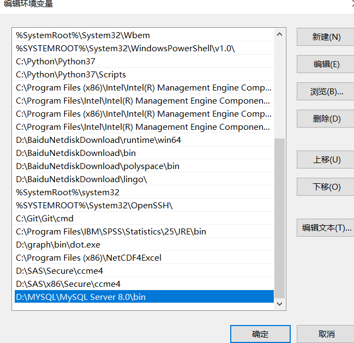This screenshot has height=343, width=354.
Task: Move the entry down with 下移(O)
Action: coord(326,187)
